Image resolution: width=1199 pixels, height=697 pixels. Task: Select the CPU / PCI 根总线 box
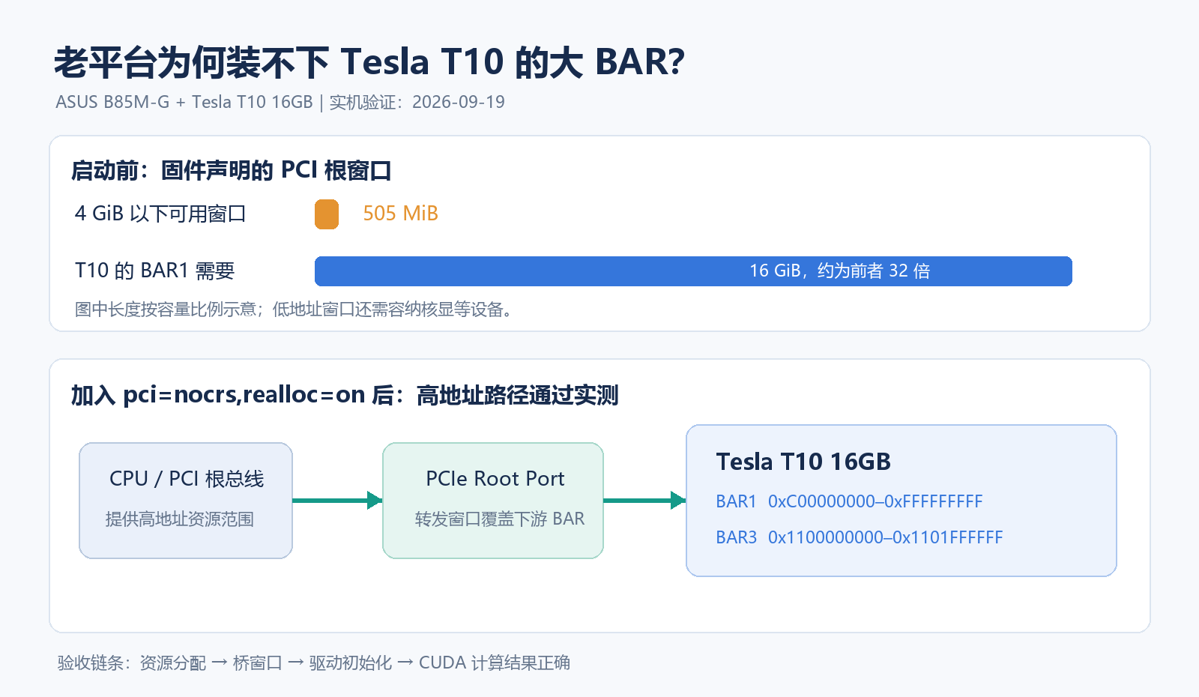pyautogui.click(x=186, y=501)
